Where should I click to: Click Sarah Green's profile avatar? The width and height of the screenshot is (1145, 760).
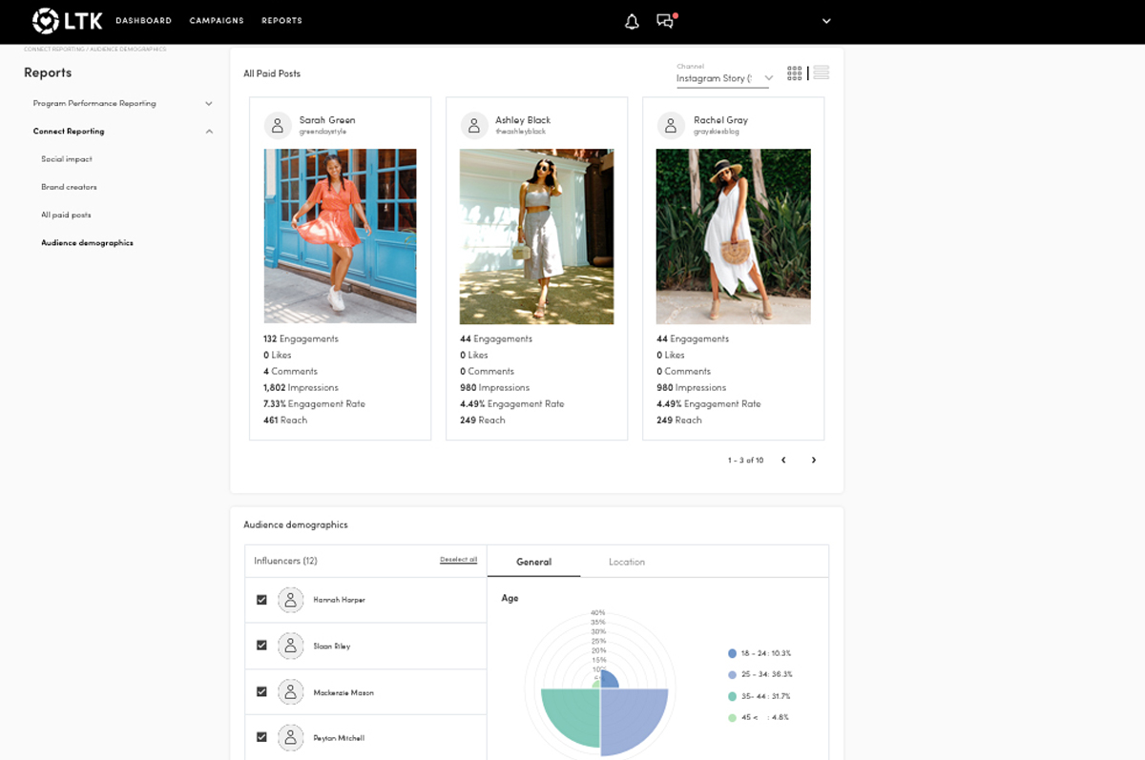(278, 125)
